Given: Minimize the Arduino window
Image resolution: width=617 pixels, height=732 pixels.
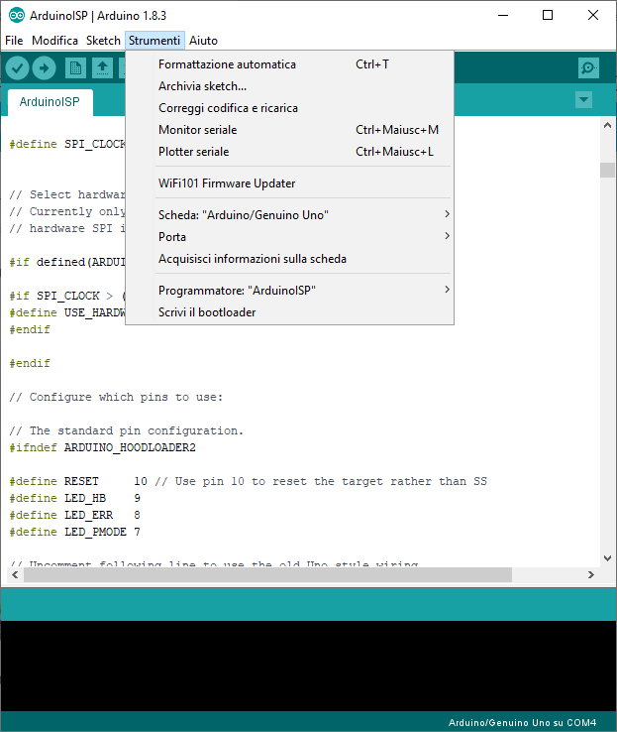Looking at the screenshot, I should point(503,15).
